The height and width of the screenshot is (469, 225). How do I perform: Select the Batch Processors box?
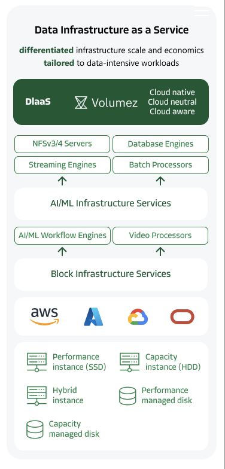click(160, 165)
